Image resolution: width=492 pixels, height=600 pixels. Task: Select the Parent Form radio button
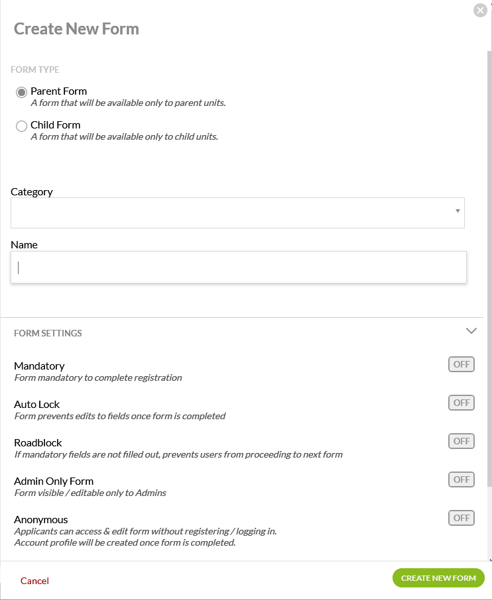21,92
